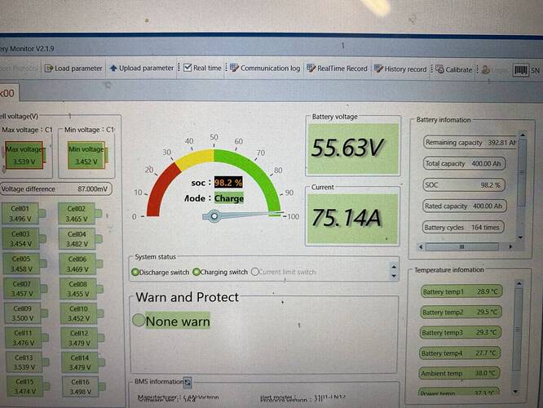Toggle the Current limit switch indicator

coord(255,272)
